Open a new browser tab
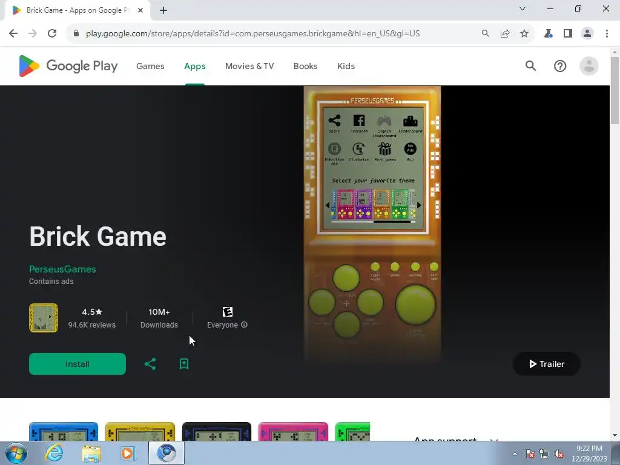This screenshot has width=620, height=465. click(163, 10)
